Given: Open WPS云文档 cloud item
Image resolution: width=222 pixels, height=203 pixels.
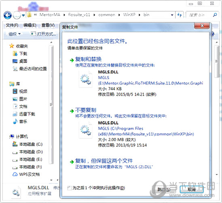Looking at the screenshot, I should tap(26, 174).
